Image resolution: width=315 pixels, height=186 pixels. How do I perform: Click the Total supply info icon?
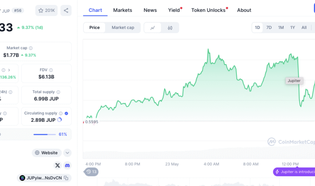[58, 92]
